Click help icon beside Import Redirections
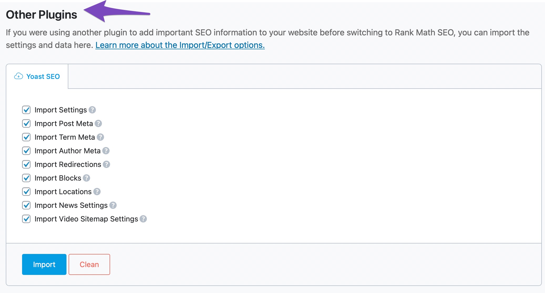This screenshot has width=545, height=293. (x=106, y=164)
